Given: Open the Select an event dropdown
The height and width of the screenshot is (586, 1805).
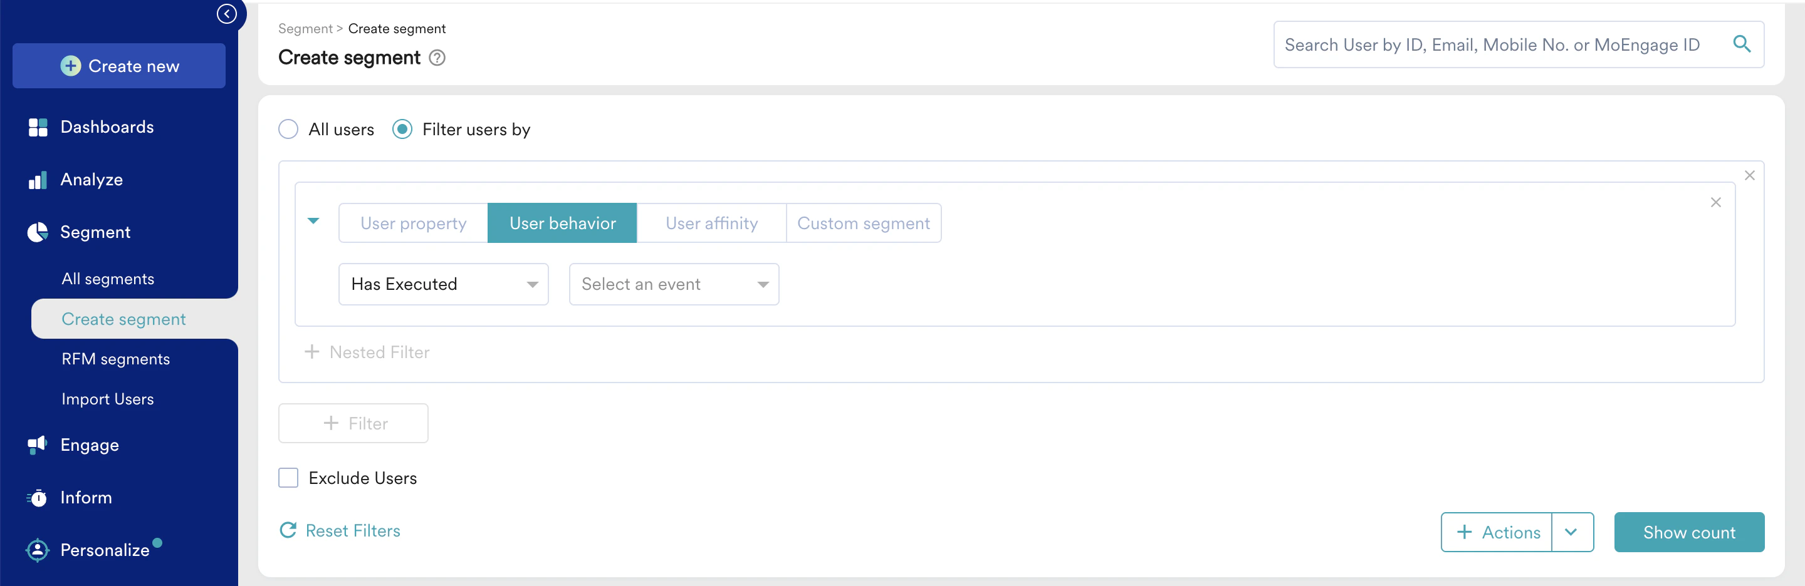Looking at the screenshot, I should pyautogui.click(x=672, y=284).
